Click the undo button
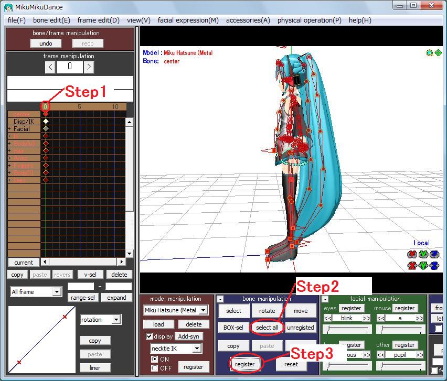447x381 pixels. pos(46,43)
